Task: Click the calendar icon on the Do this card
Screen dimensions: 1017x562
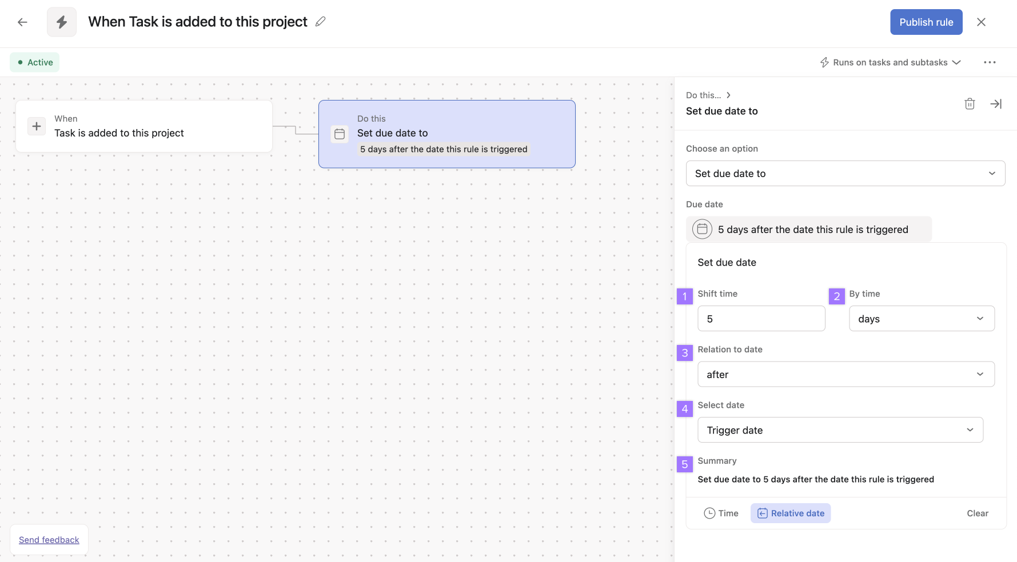Action: pos(339,134)
